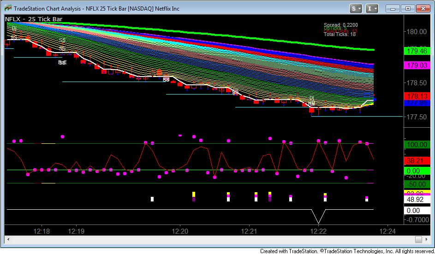
Task: Click the 12:21 time axis label
Action: (x=249, y=231)
